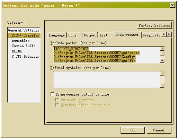Switch to the List tab
Image resolution: width=178 pixels, height=139 pixels.
coord(105,35)
